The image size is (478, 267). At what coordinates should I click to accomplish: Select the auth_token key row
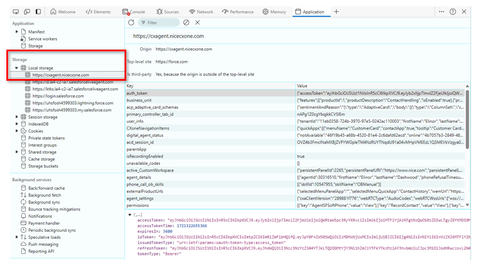pyautogui.click(x=295, y=93)
